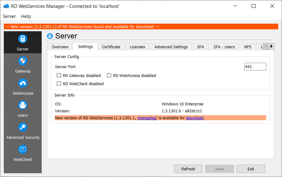Open the Server section icon in sidebar

(x=23, y=39)
